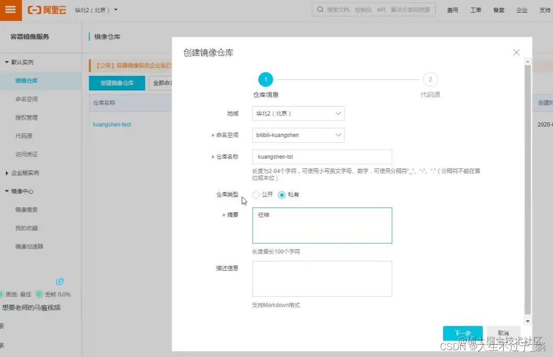The height and width of the screenshot is (357, 553).
Task: Click 工单 in the top menu bar
Action: pyautogui.click(x=475, y=9)
